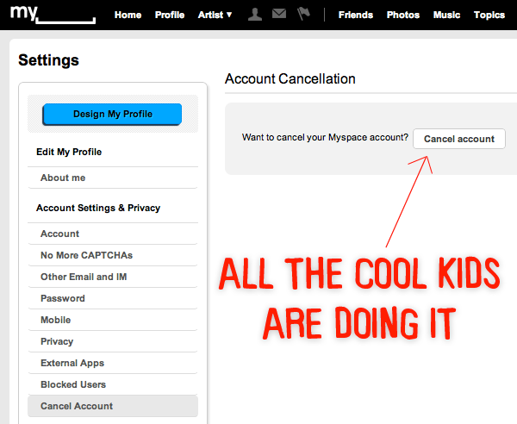The image size is (517, 424).
Task: Open Blocked Users settings
Action: [113, 384]
